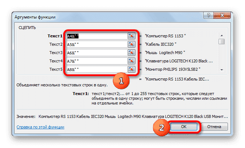The height and width of the screenshot is (148, 245).
Task: Confirm with the OK button
Action: (184, 127)
